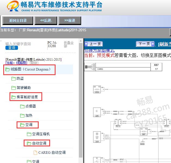This screenshot has height=163, width=171.
Task: Click the 空调压缩机 folder icon
Action: pos(29,134)
